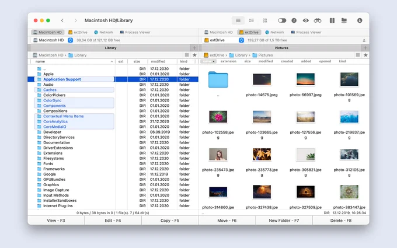Viewport: 397px width, 248px height.
Task: Toggle the hidden files switch in toolbar
Action: click(282, 20)
